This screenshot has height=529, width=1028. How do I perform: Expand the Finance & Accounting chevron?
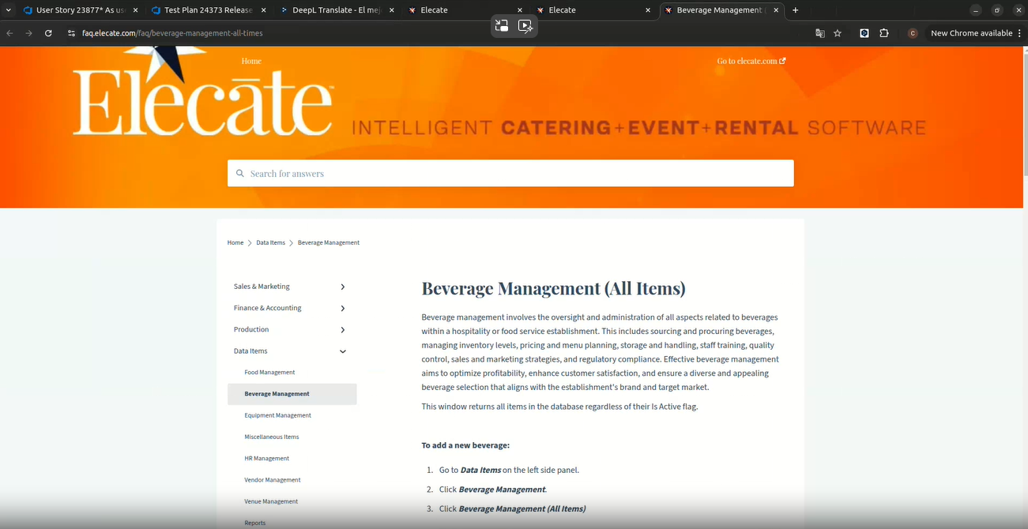pyautogui.click(x=343, y=308)
